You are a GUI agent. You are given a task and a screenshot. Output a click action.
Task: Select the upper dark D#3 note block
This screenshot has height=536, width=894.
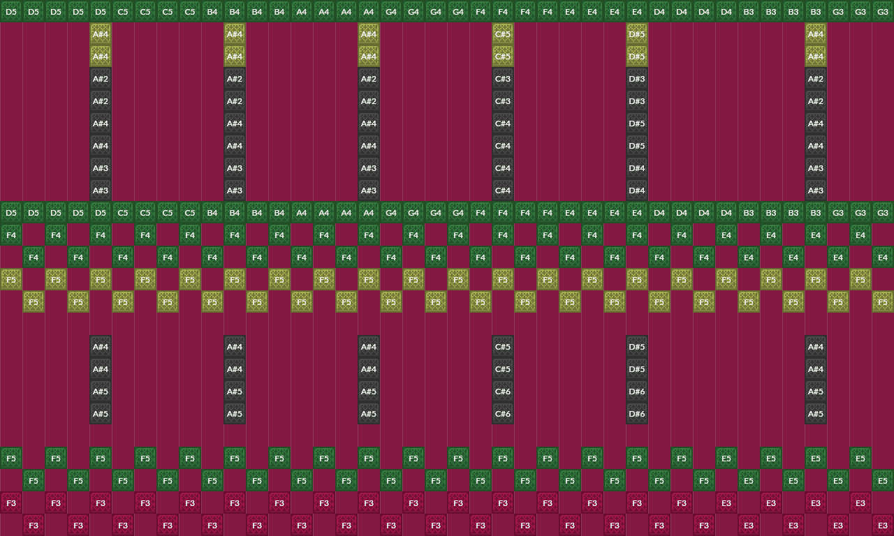(637, 78)
